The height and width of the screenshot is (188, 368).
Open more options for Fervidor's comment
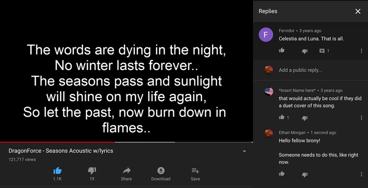coord(361,51)
